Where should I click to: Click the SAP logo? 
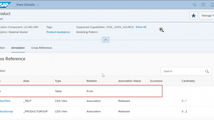point(5,5)
